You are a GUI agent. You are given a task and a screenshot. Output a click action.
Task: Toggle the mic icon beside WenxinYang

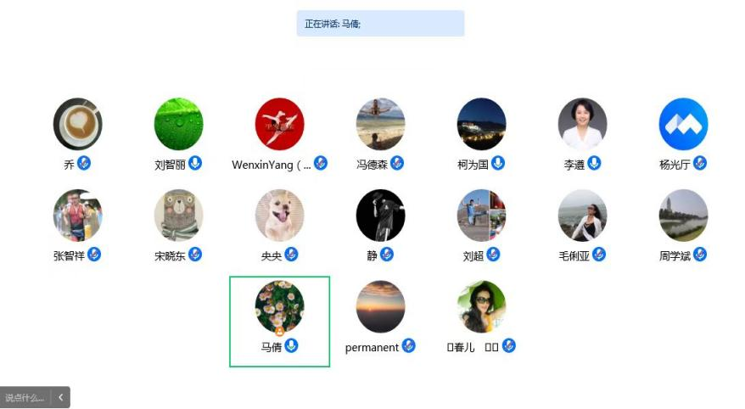[x=321, y=163]
